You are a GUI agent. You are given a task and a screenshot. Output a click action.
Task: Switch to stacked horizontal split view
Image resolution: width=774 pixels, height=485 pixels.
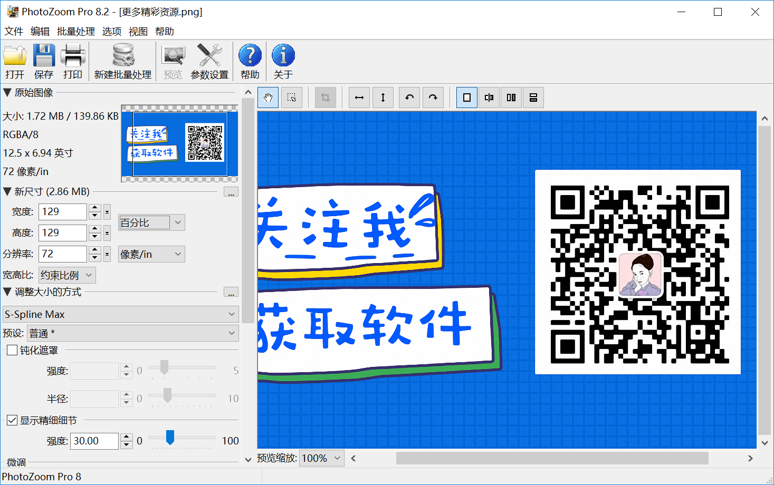click(x=533, y=98)
